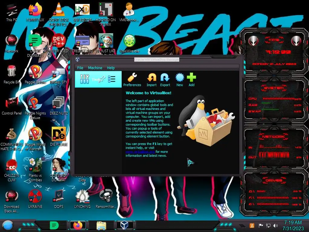The width and height of the screenshot is (309, 232).
Task: Click the green chat app taskbar icon
Action: click(x=54, y=225)
